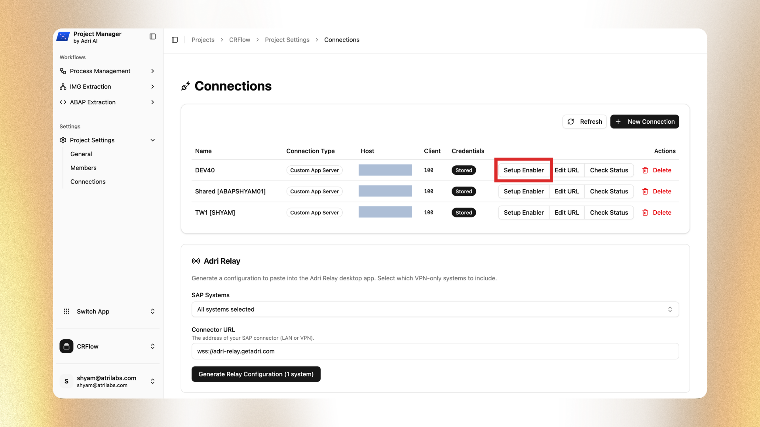760x427 pixels.
Task: Click the Project Manager logo
Action: [x=64, y=36]
